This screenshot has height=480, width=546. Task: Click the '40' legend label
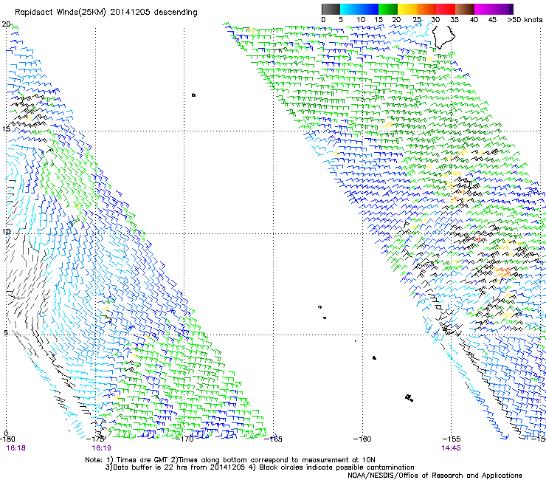(x=474, y=20)
